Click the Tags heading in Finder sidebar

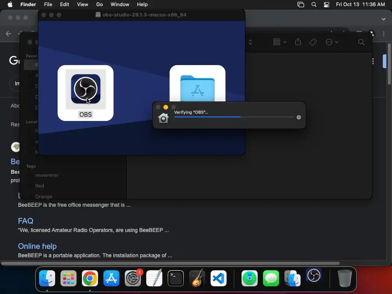tap(31, 166)
